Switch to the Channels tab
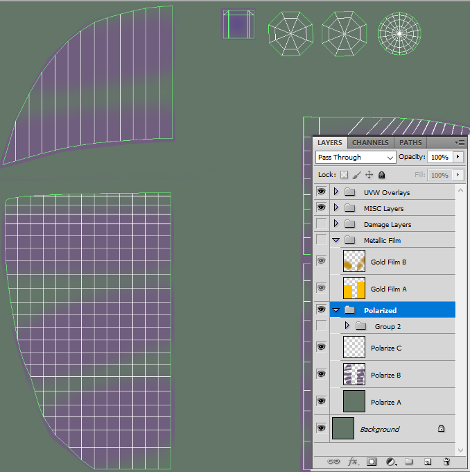The image size is (470, 472). (x=370, y=143)
